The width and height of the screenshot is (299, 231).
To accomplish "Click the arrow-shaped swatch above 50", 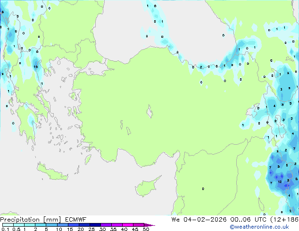I will tap(149, 225).
